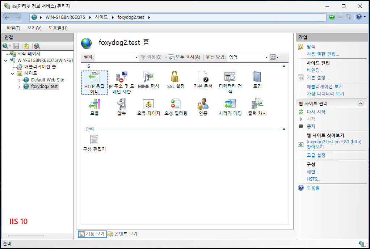Click the 다시 시작 action
This screenshot has width=370, height=249.
pos(316,112)
